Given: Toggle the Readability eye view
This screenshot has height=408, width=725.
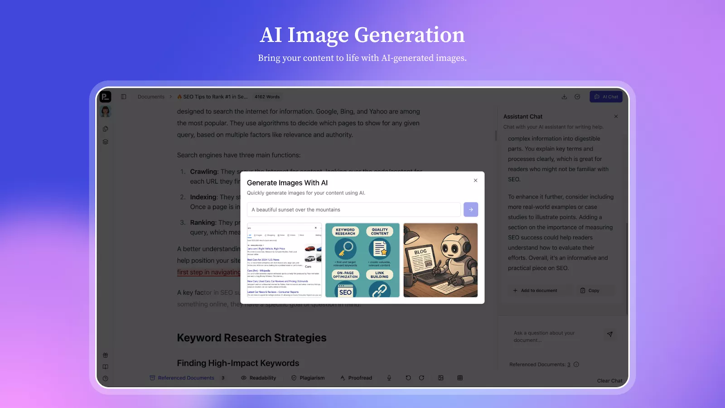Looking at the screenshot, I should pyautogui.click(x=258, y=378).
